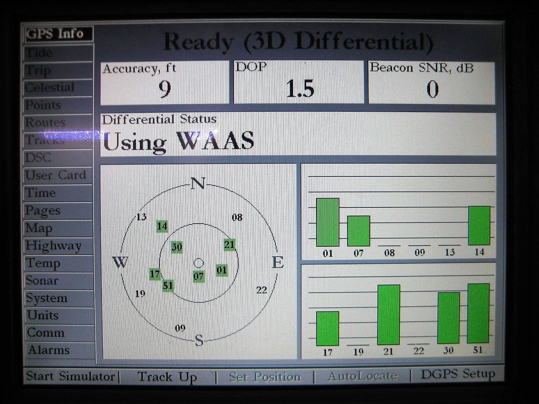The width and height of the screenshot is (539, 404).
Task: Click the Beacon SNR, dB field
Action: click(432, 82)
